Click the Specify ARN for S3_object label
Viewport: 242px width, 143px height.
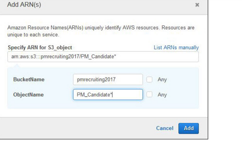click(40, 47)
